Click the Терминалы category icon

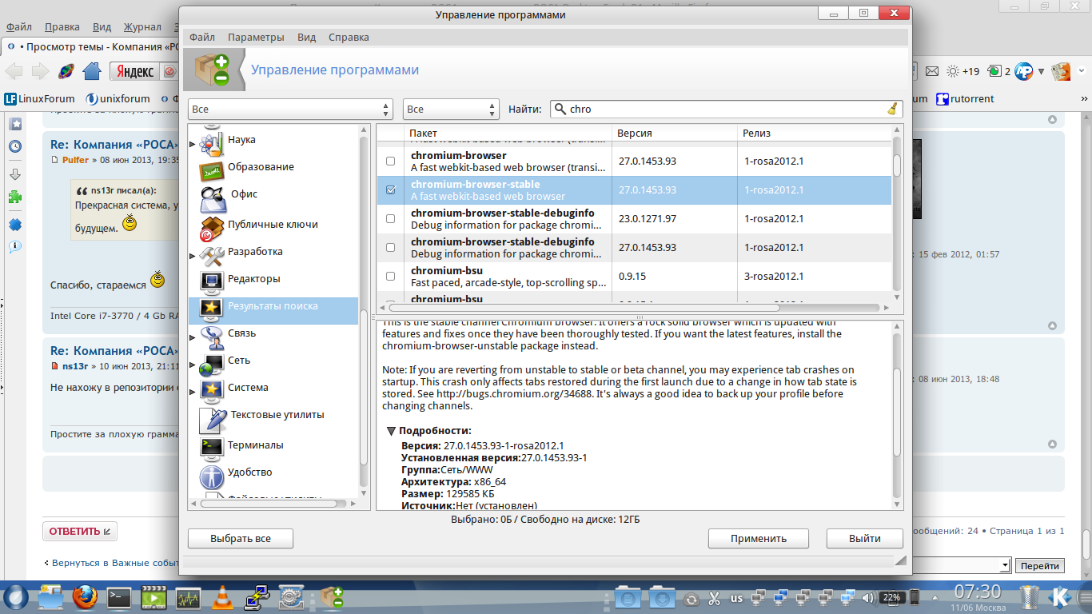[211, 446]
